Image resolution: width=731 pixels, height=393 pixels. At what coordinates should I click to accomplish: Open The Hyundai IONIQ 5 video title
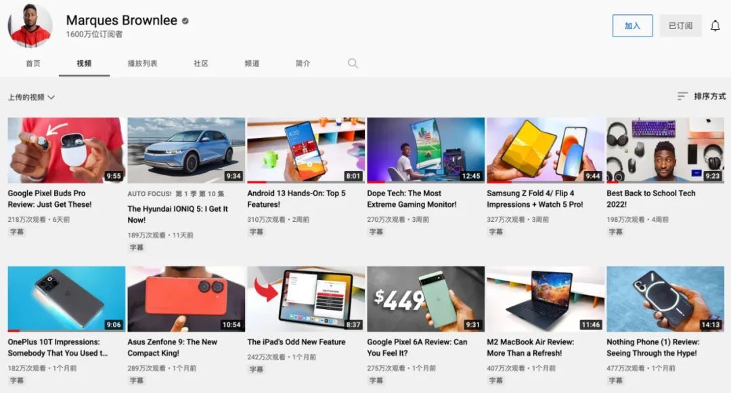[x=177, y=214]
